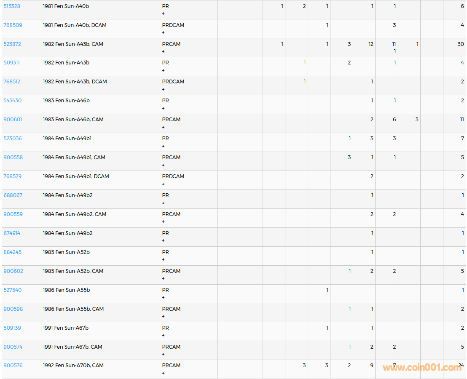
Task: Open the 900576 entry for 1992 Fen
Action: point(13,366)
